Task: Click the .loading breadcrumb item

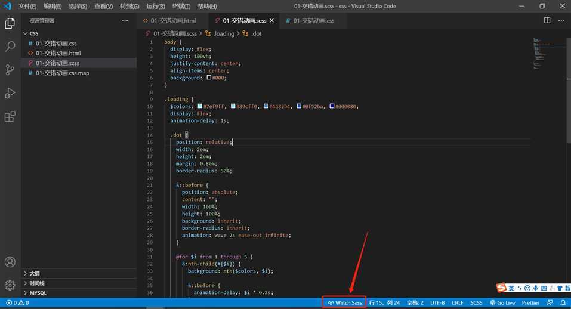Action: coord(220,33)
